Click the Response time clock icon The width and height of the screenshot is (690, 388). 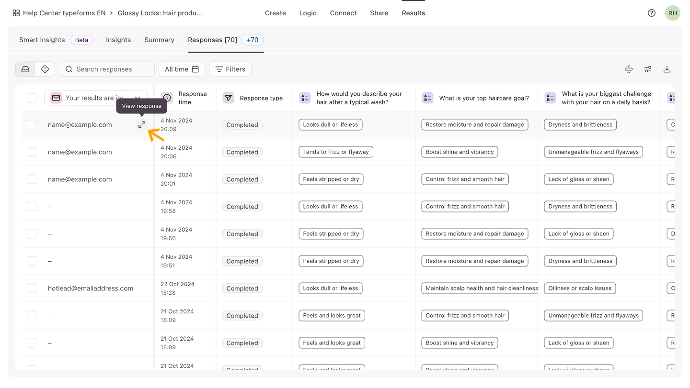pyautogui.click(x=167, y=98)
